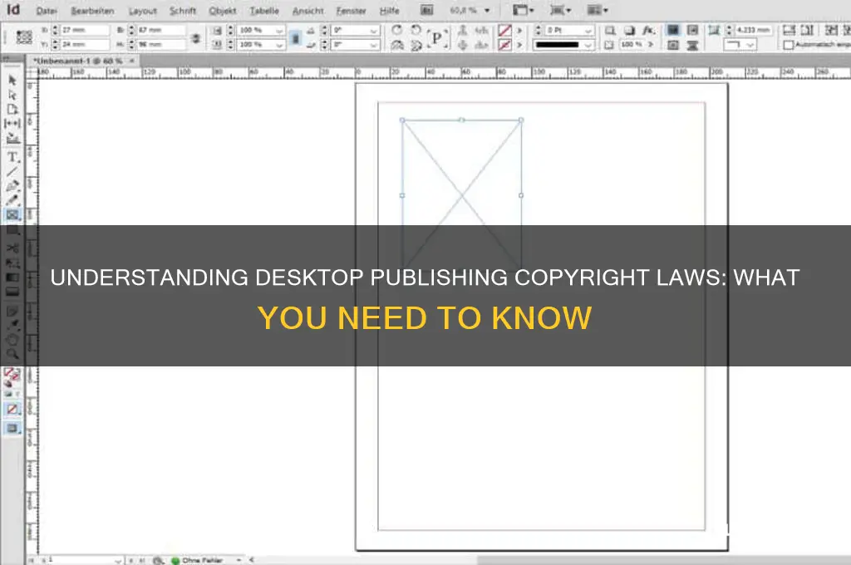Open the Bearbeiten menu
Viewport: 851px width, 565px height.
[92, 11]
